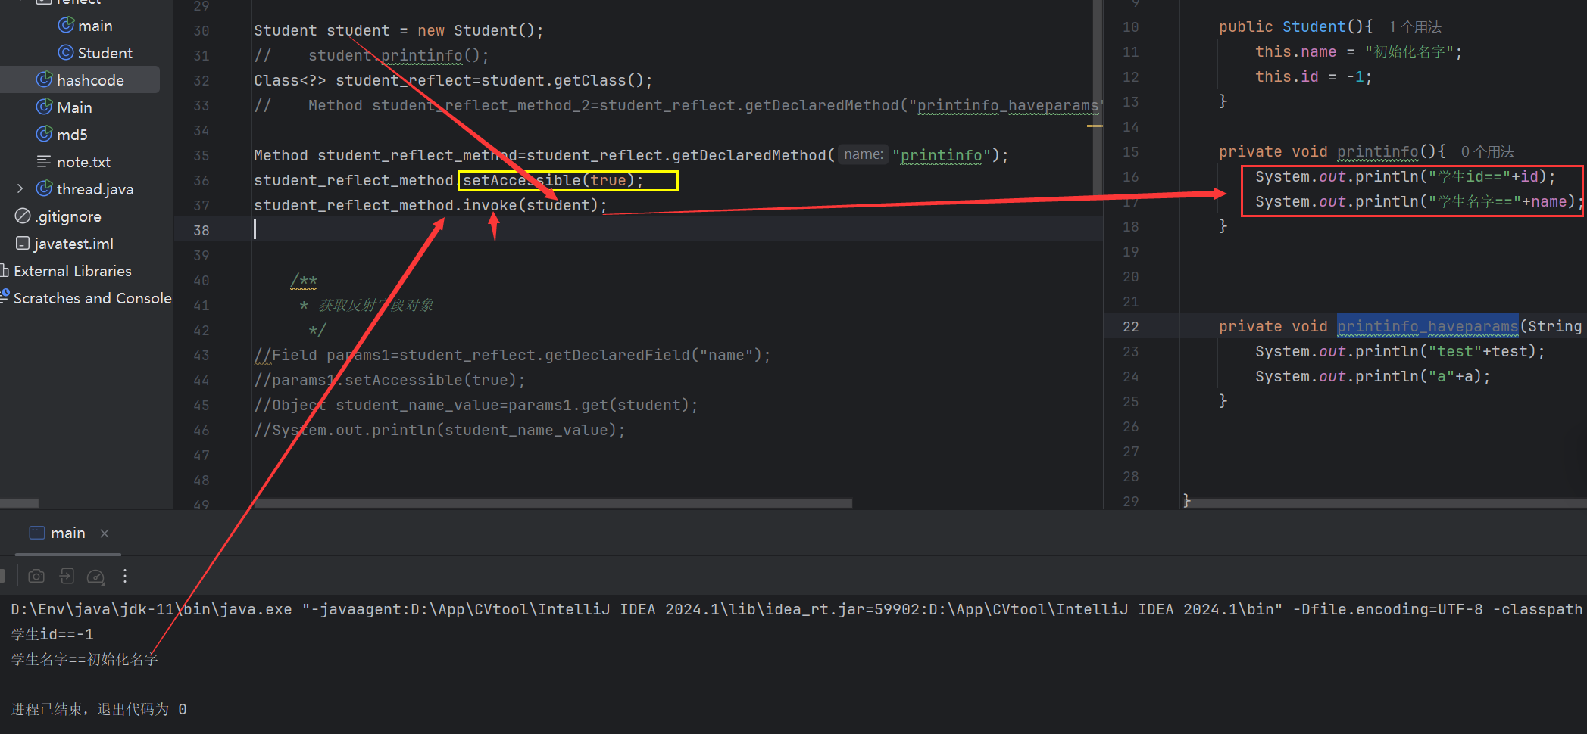
Task: Click line number 38 in the left gutter
Action: point(201,230)
